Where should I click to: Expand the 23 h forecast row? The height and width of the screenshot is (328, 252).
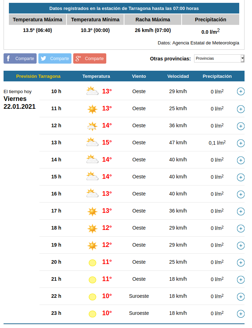pos(241,313)
